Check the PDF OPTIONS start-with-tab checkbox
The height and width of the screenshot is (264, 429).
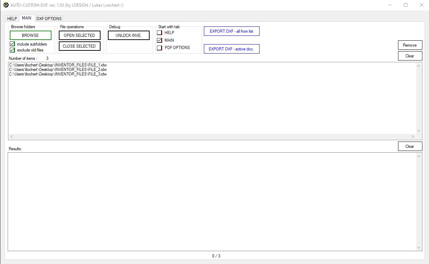point(159,48)
